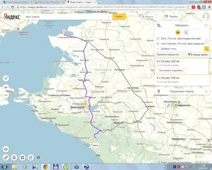Click the Adblock Plus extension icon

pyautogui.click(x=198, y=7)
